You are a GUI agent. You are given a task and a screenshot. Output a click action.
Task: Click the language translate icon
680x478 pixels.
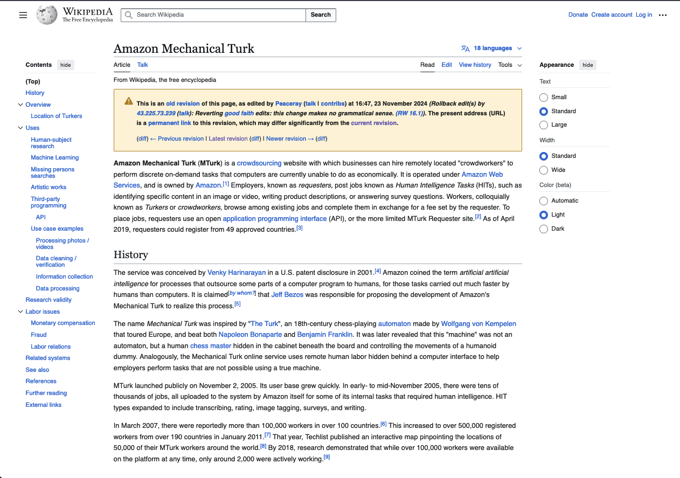coord(466,49)
